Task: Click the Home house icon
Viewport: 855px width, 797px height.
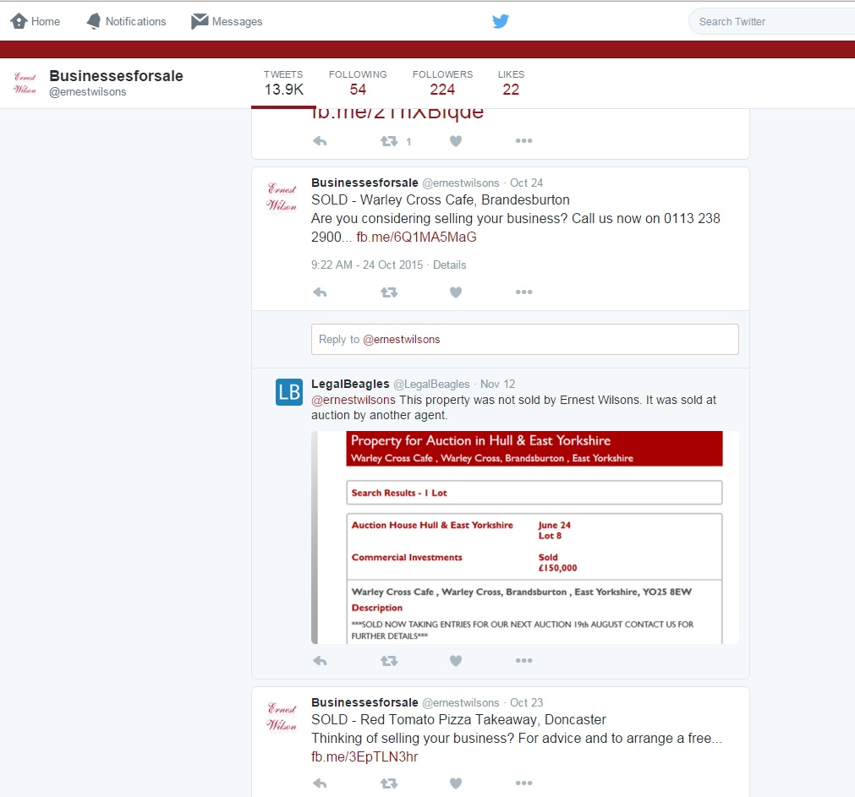Action: 19,21
